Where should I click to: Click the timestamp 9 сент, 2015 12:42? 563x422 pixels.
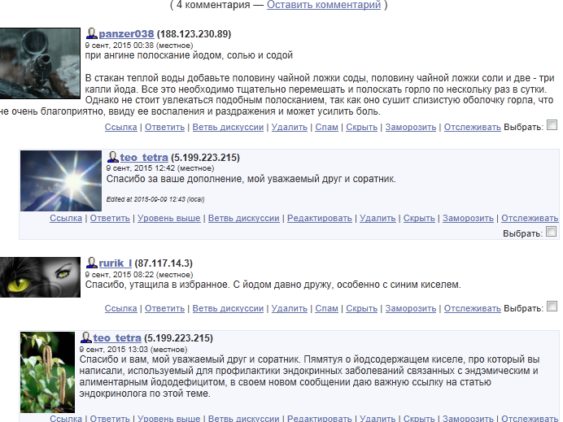tap(141, 168)
